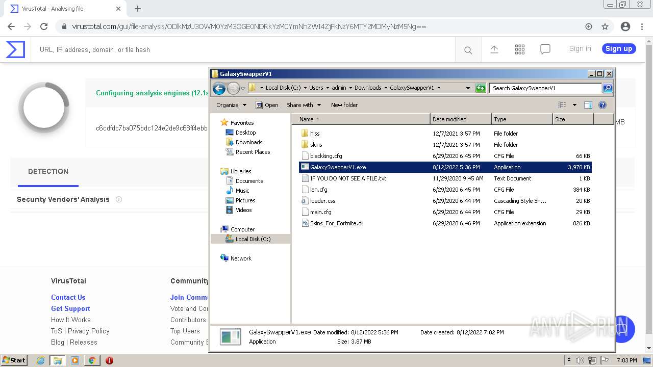The width and height of the screenshot is (653, 367).
Task: Open the VirusTotal comments chat icon
Action: coord(545,49)
